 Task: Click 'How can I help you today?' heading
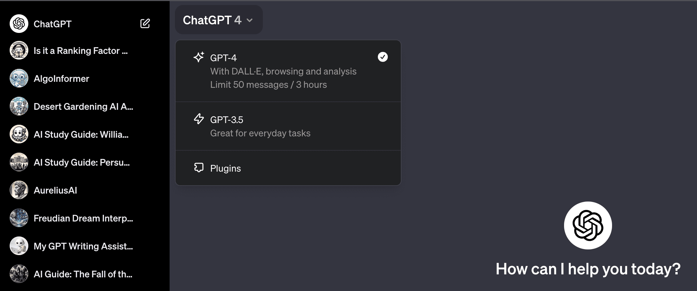coord(588,269)
